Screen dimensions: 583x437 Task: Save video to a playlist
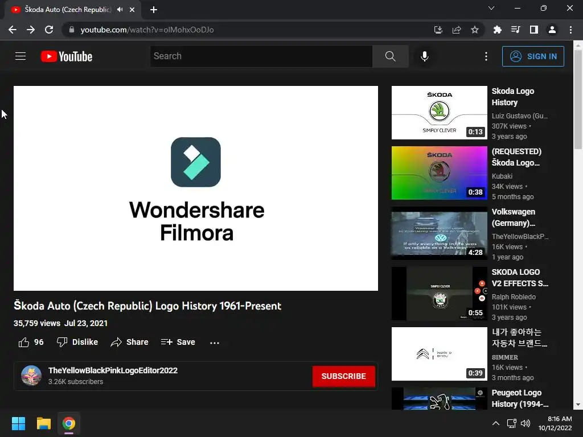click(178, 342)
